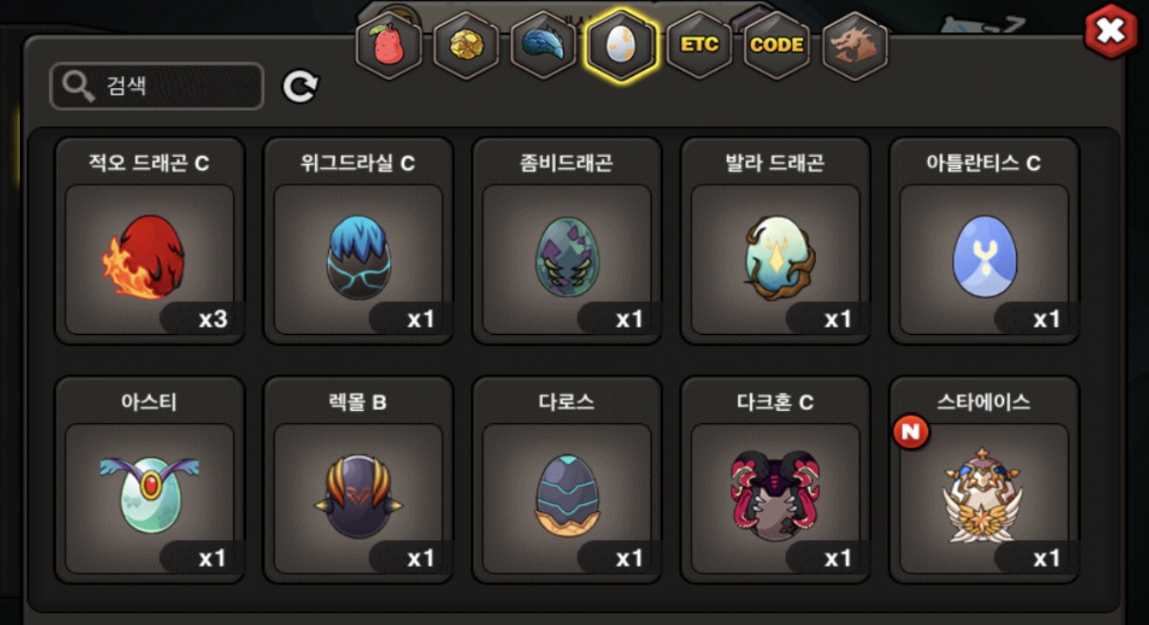Select the 다크혼 C egg
Screen dimensions: 1149x625
[x=775, y=480]
